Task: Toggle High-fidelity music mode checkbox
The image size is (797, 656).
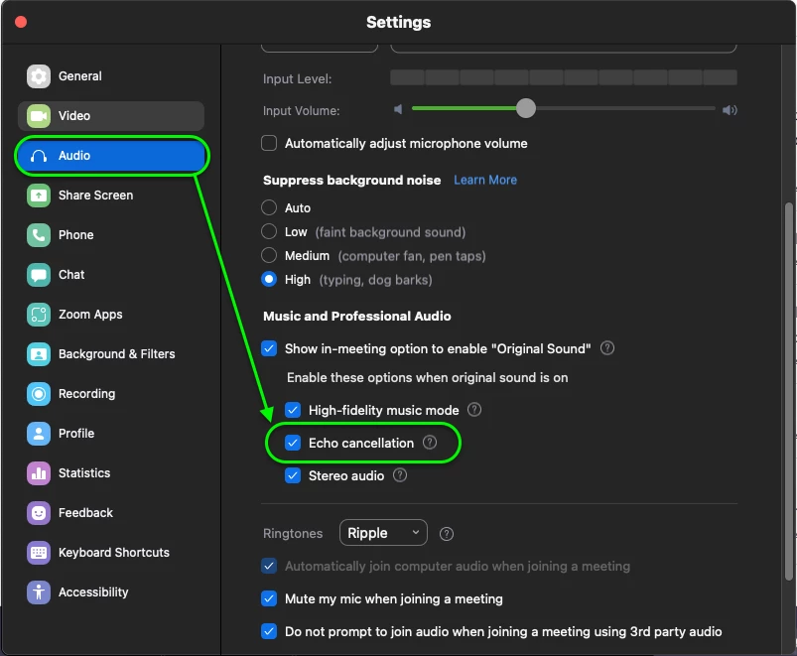Action: pos(293,410)
